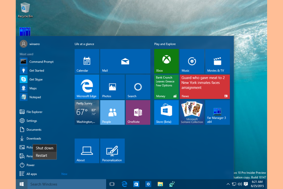Show hidden tray icons chevron
Image resolution: width=283 pixels, height=189 pixels.
coord(228,184)
